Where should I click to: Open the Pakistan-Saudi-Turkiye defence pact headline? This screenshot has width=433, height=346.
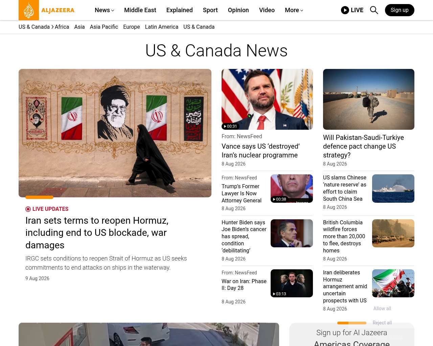click(x=363, y=146)
